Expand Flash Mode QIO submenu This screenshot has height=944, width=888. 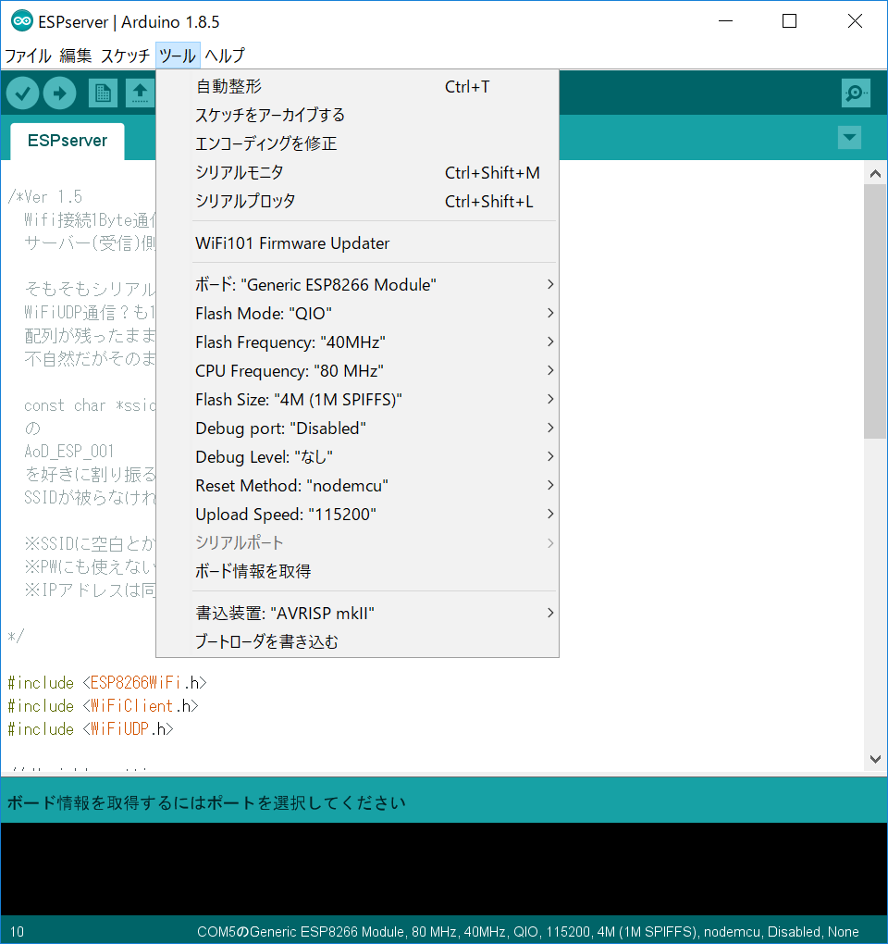point(357,314)
